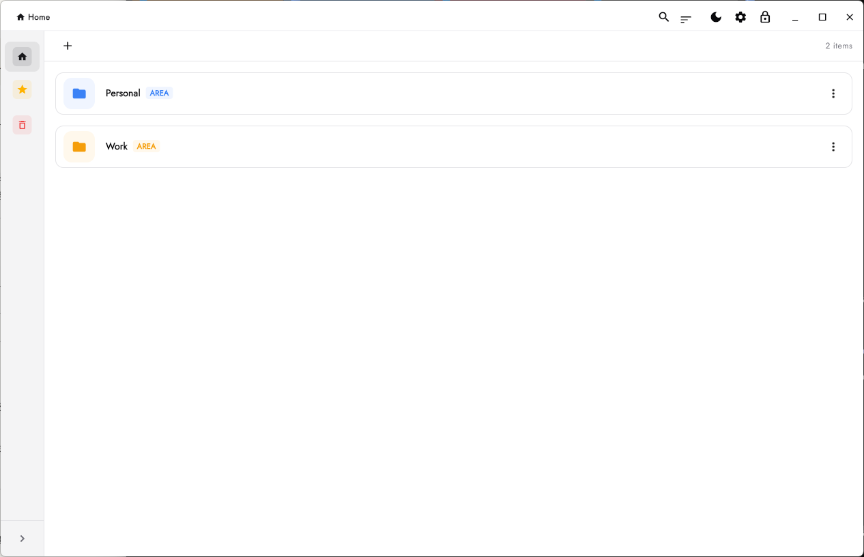The width and height of the screenshot is (864, 557).
Task: Close the application window
Action: pyautogui.click(x=850, y=17)
